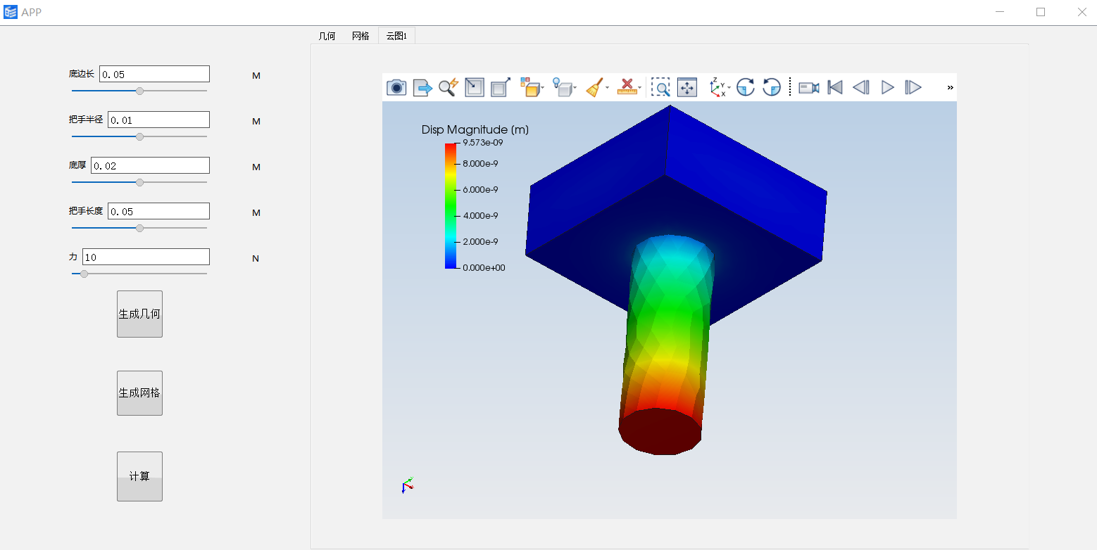
Task: Click the 计算 button
Action: pos(139,476)
